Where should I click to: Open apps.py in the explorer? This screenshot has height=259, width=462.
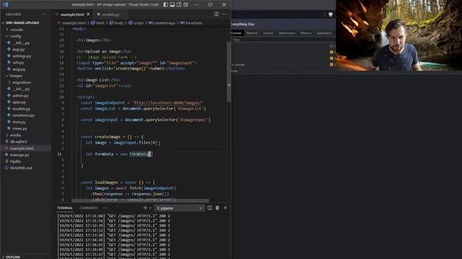19,102
